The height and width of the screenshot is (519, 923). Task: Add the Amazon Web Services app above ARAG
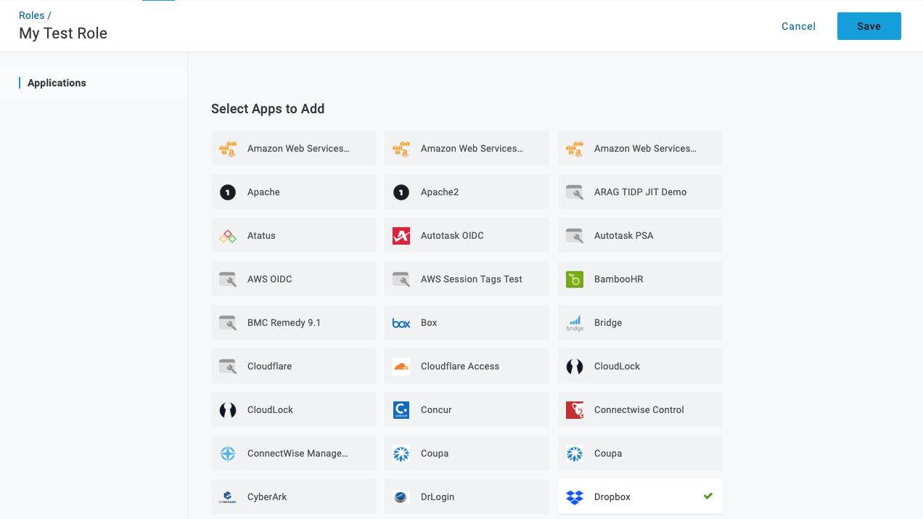(640, 148)
